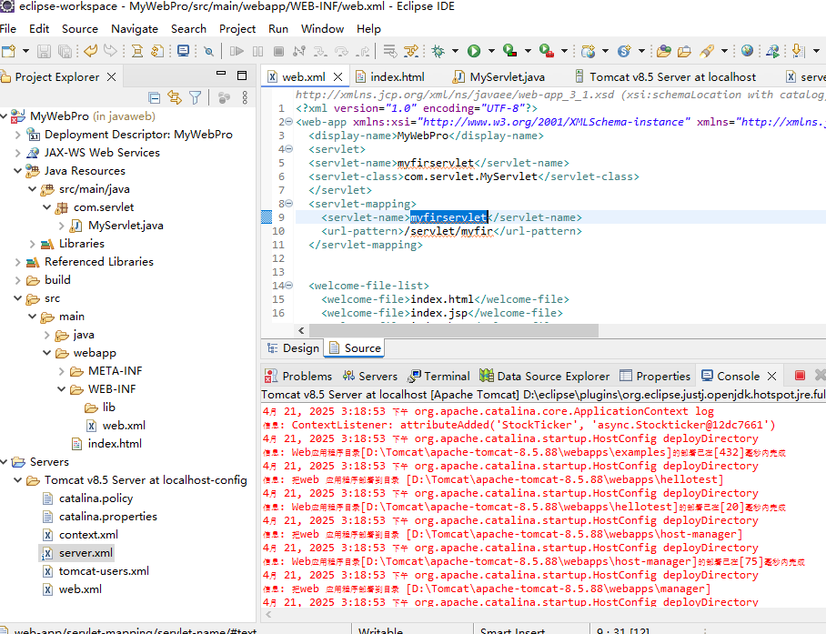826x634 pixels.
Task: Toggle Link with Editor in Project Explorer
Action: pos(174,97)
